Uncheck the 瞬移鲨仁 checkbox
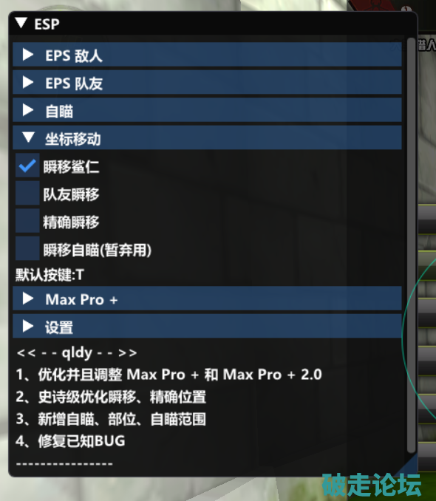The image size is (436, 501). click(27, 166)
